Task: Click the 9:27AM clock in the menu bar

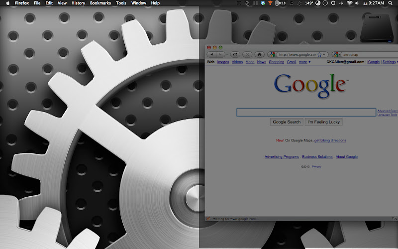Action: point(376,3)
